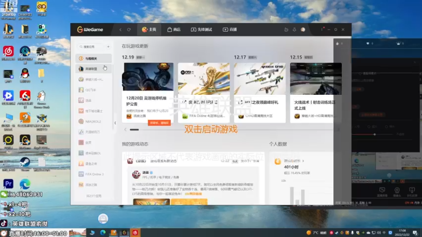Image resolution: width=422 pixels, height=237 pixels.
Task: Open the Microsoft Edge desktop shortcut
Action: 25,184
